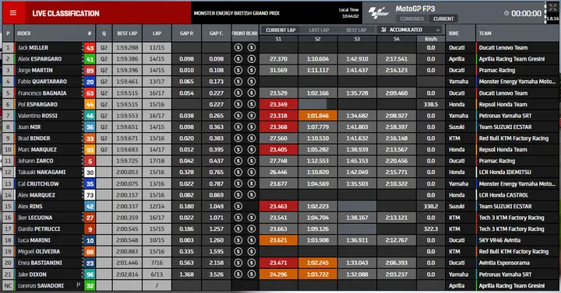Click lap count 17/18 for Zarco

pos(157,161)
